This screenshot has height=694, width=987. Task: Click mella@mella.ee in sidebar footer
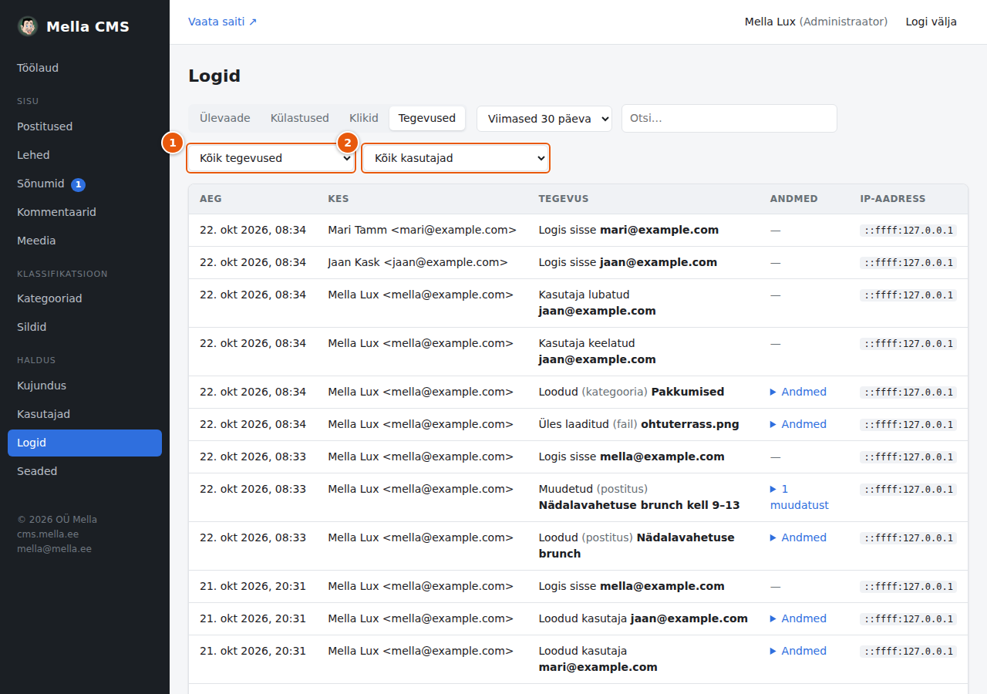pos(54,549)
